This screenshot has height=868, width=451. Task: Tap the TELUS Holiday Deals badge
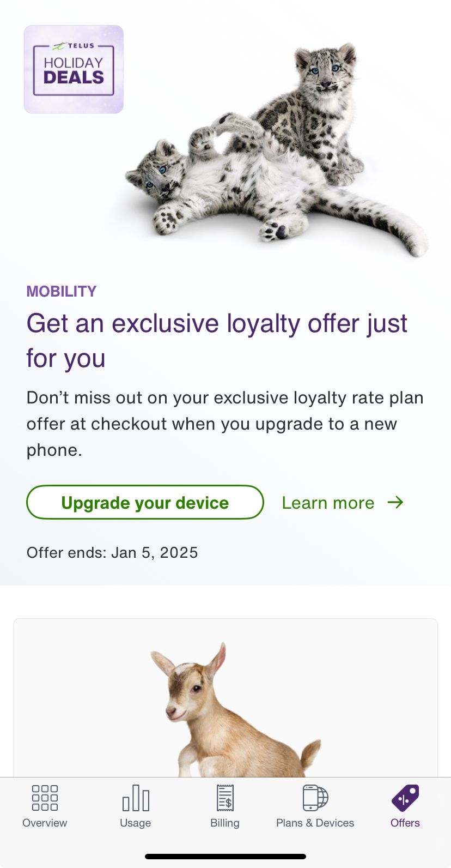click(74, 69)
